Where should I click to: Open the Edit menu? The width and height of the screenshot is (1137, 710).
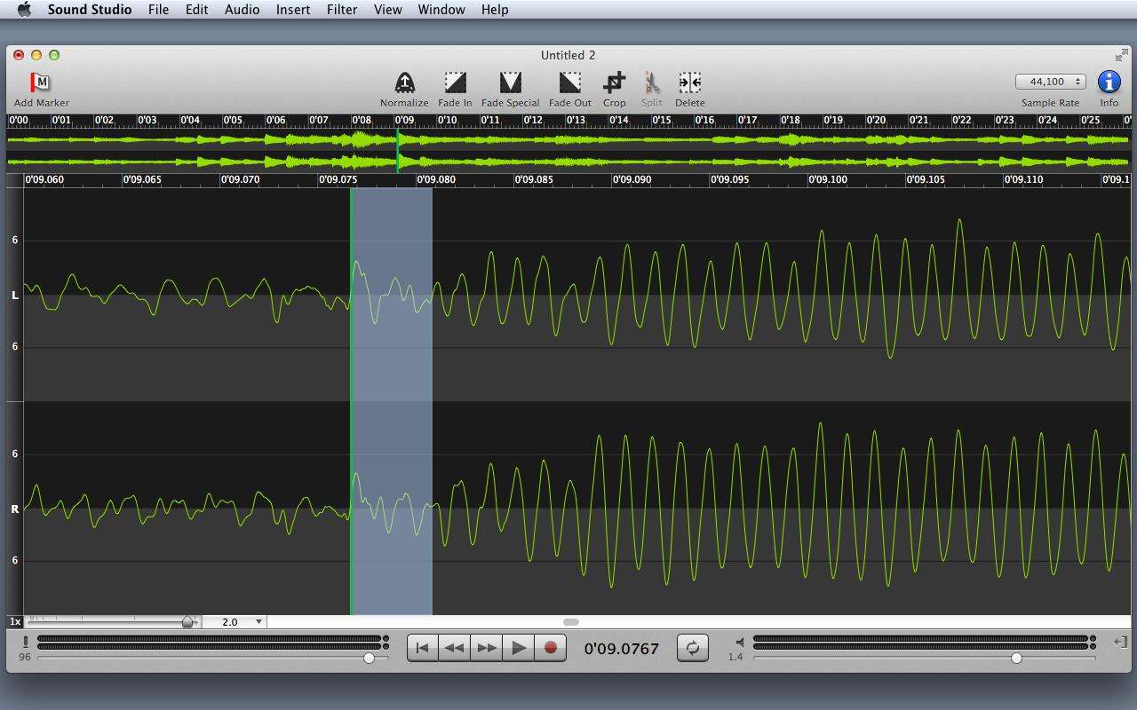point(196,10)
